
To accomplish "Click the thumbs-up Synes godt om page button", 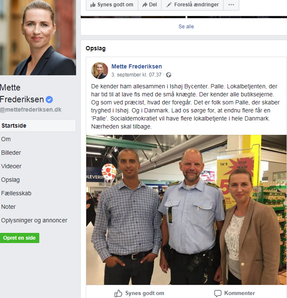I will pyautogui.click(x=112, y=5).
